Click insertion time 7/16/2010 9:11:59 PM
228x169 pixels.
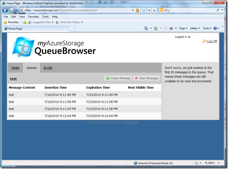pyautogui.click(x=60, y=109)
